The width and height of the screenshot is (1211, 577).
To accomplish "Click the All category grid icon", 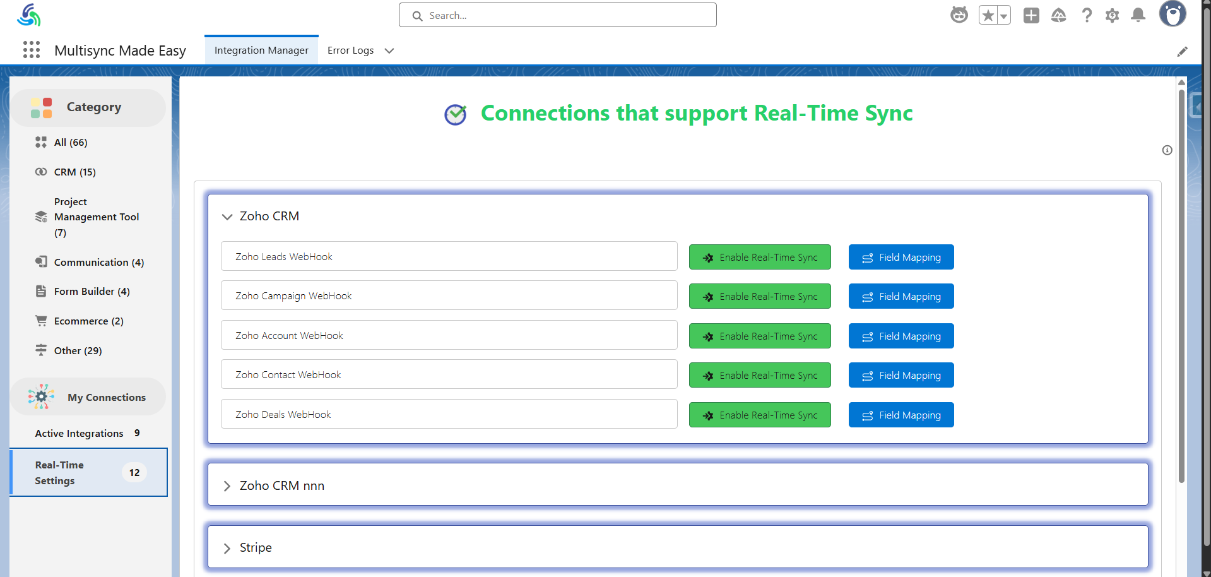I will 41,142.
